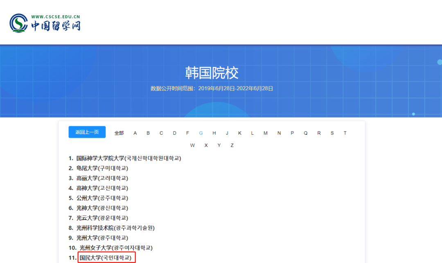Screen dimensions: 442x263
Task: Filter universities by letter Y
Action: coord(219,145)
